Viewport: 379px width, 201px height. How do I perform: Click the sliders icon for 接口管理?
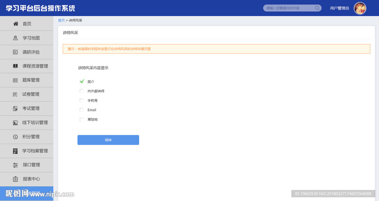[15, 165]
